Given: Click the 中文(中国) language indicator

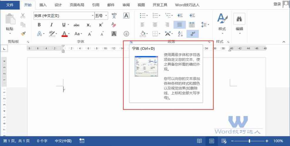Looking at the screenshot, I should click(63, 141).
